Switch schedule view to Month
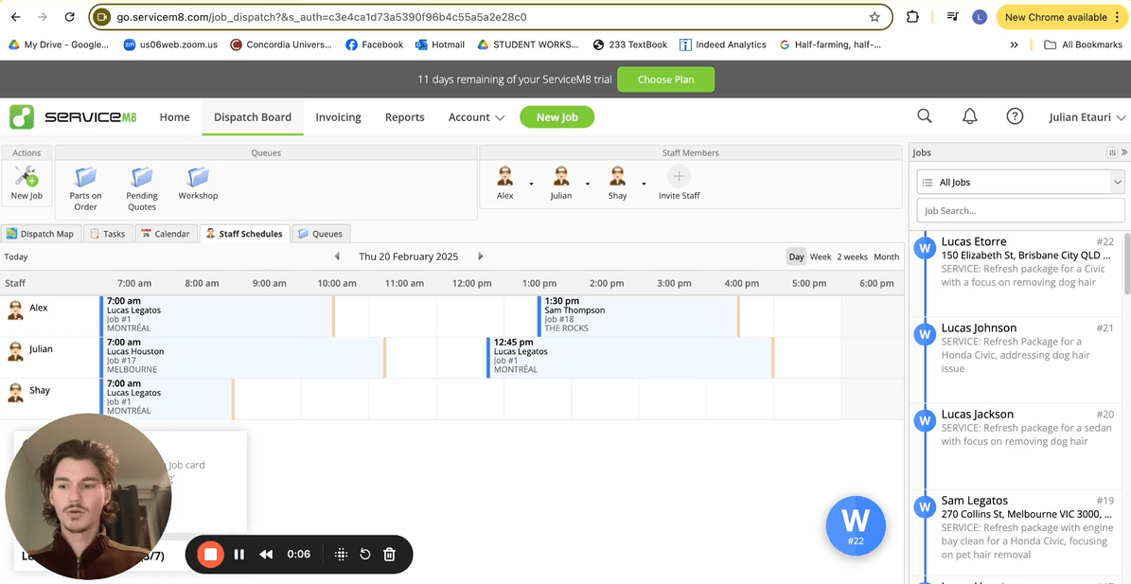The height and width of the screenshot is (584, 1131). pos(886,257)
